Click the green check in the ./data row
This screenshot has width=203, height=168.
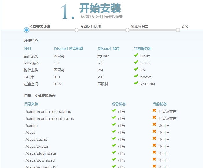[114, 131]
